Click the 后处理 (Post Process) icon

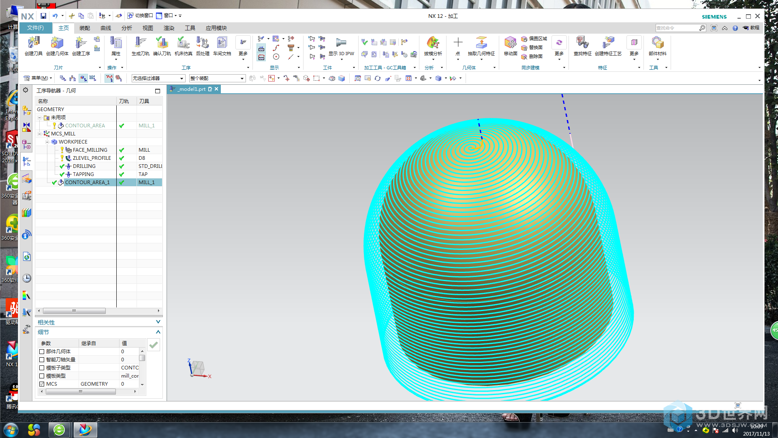click(203, 46)
